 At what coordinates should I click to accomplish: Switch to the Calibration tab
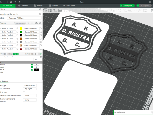[x=69, y=6]
